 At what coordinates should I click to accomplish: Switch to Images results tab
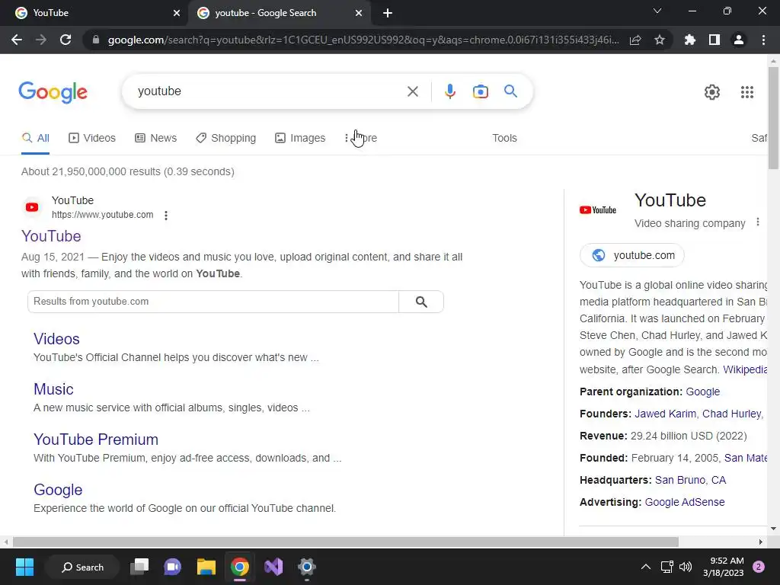click(300, 138)
